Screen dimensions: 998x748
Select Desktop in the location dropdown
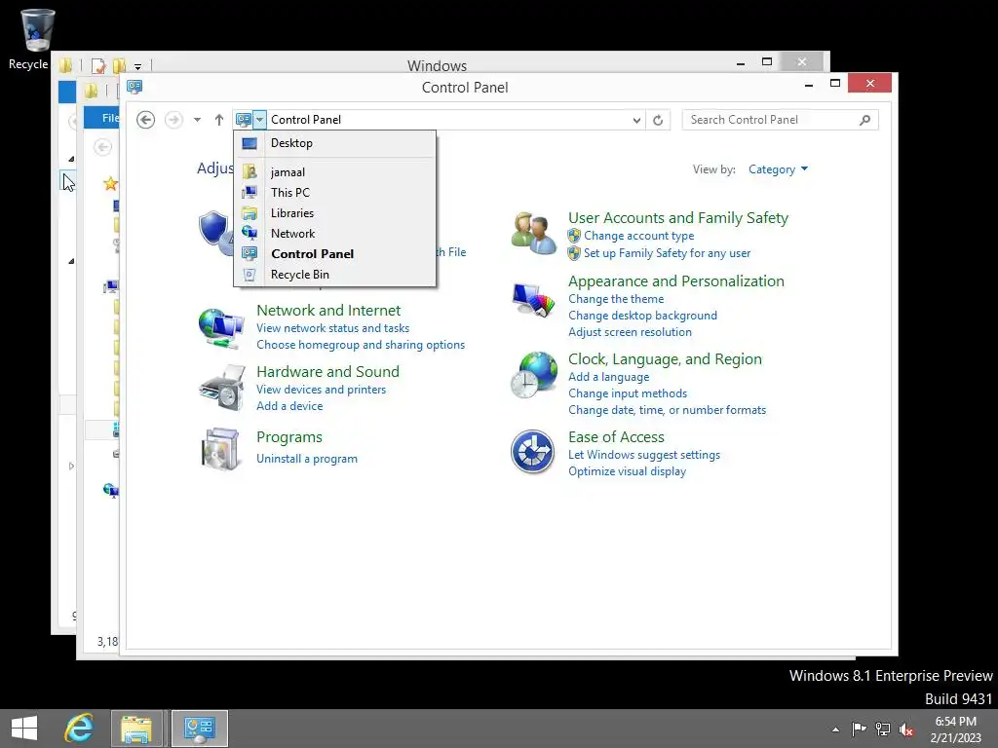tap(335, 143)
